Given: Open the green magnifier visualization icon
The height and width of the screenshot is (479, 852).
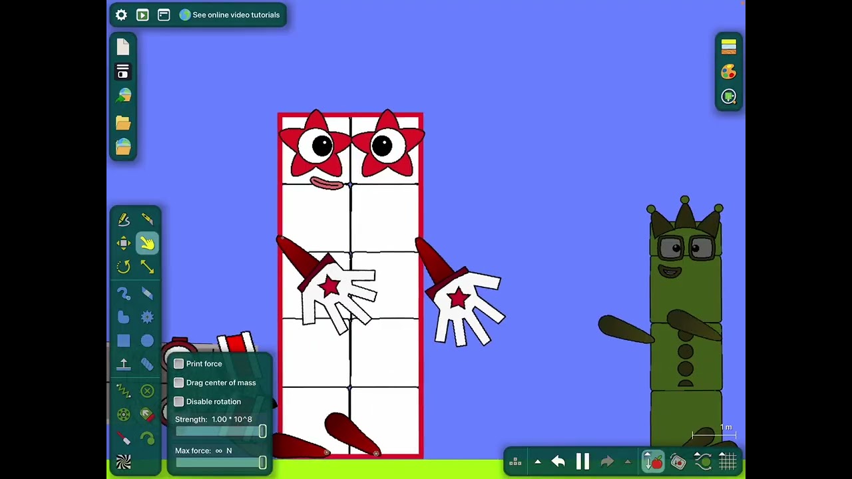Looking at the screenshot, I should pos(729,97).
